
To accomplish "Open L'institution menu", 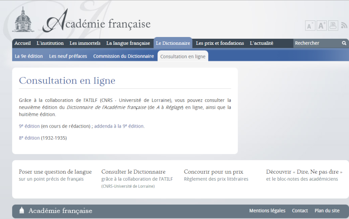I will tap(50, 43).
